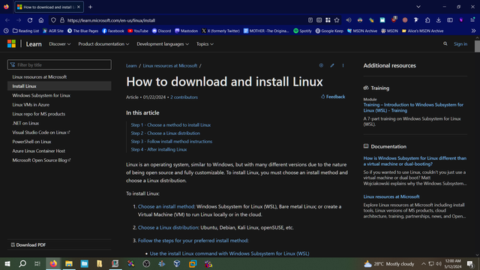Expand Product documentation dropdown
The width and height of the screenshot is (480, 270).
[103, 44]
